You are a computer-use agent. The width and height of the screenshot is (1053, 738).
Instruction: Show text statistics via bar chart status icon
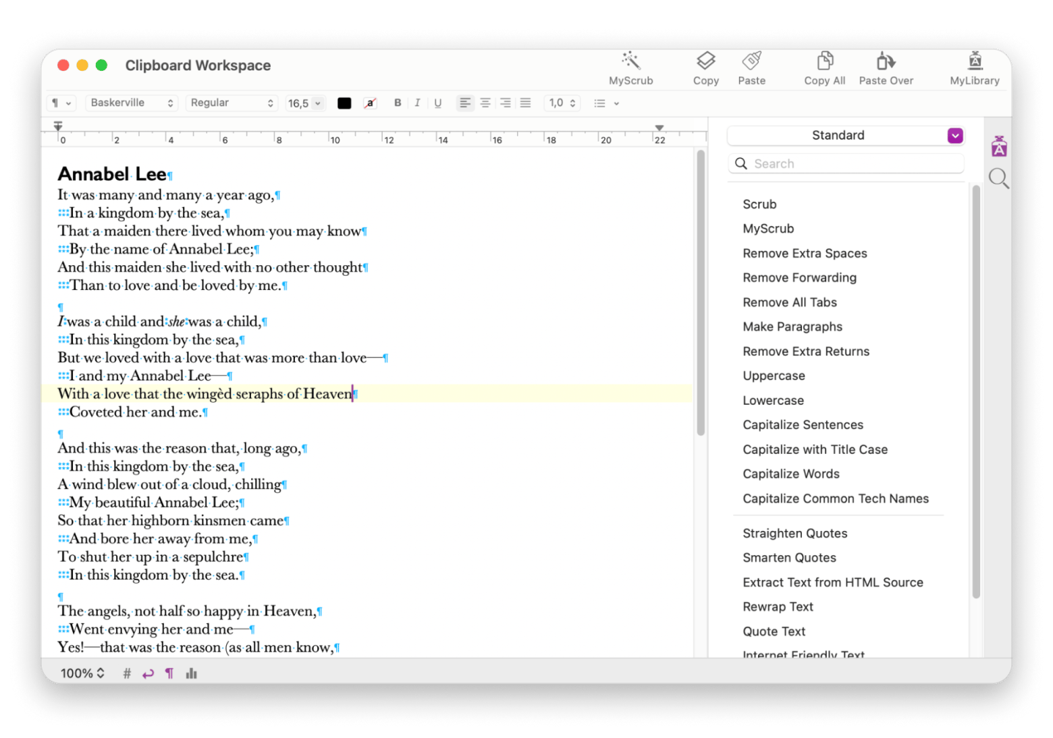tap(192, 673)
